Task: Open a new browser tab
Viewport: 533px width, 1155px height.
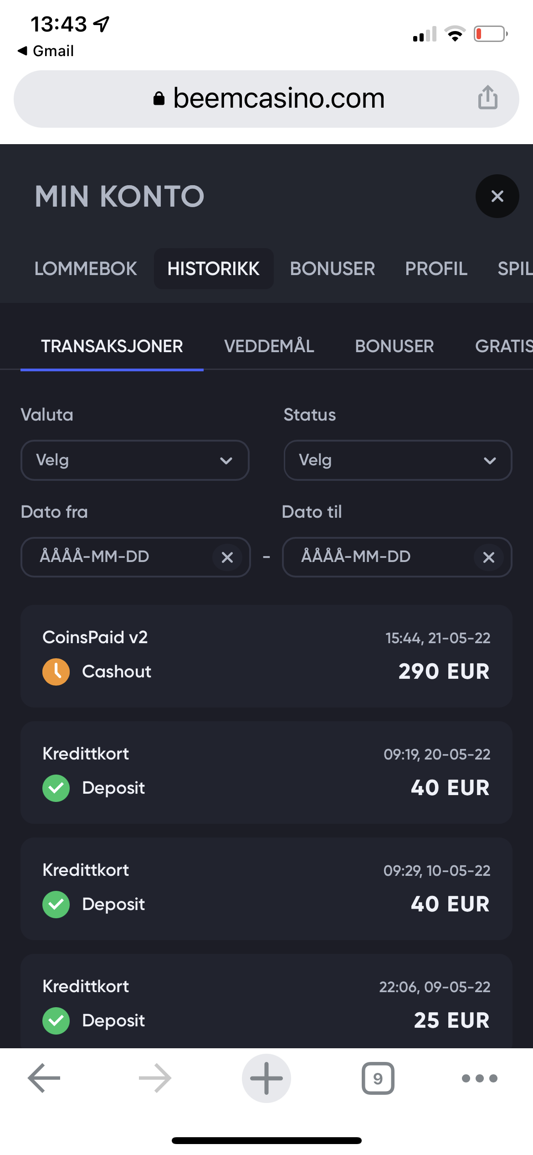Action: point(266,1078)
